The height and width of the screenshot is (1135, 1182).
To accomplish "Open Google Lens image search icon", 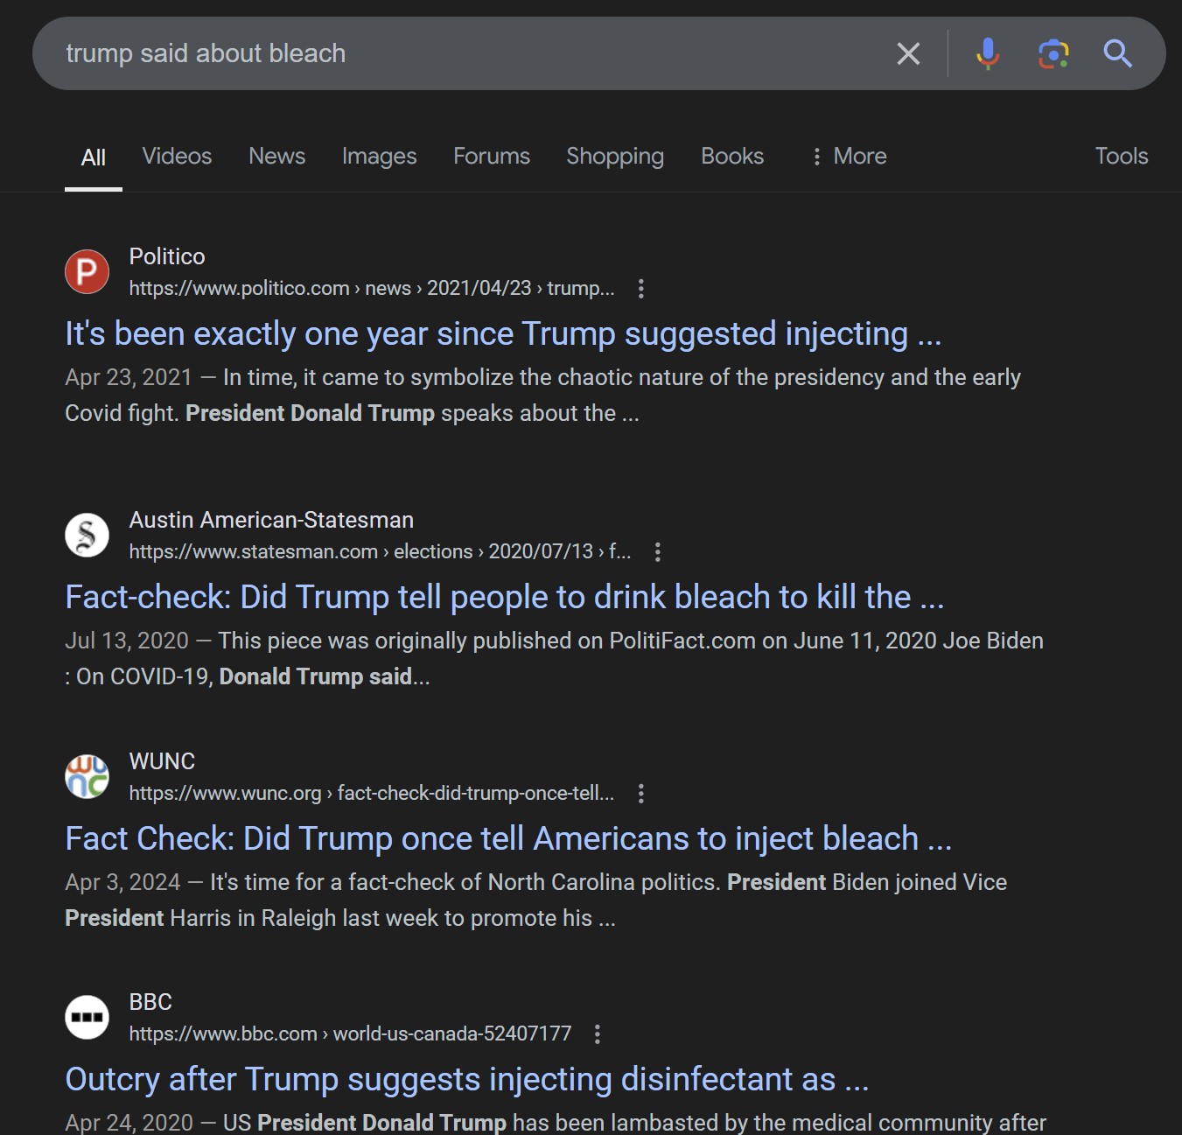I will coord(1053,54).
